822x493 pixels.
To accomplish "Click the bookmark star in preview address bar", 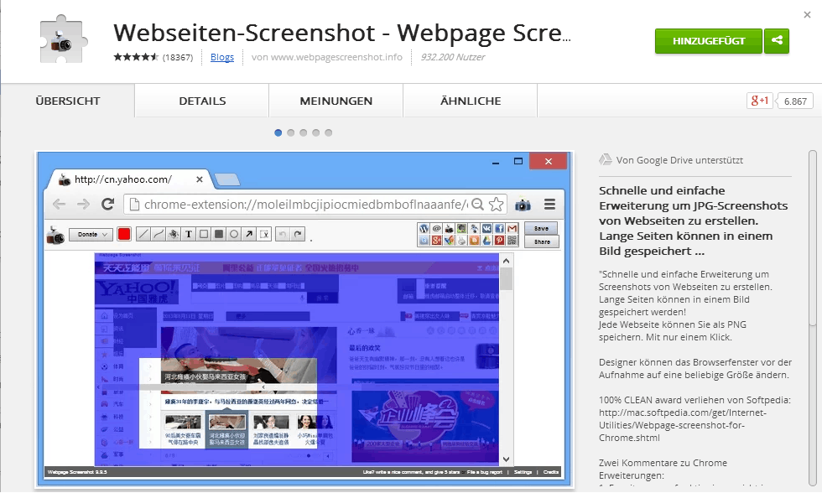I will [x=496, y=205].
